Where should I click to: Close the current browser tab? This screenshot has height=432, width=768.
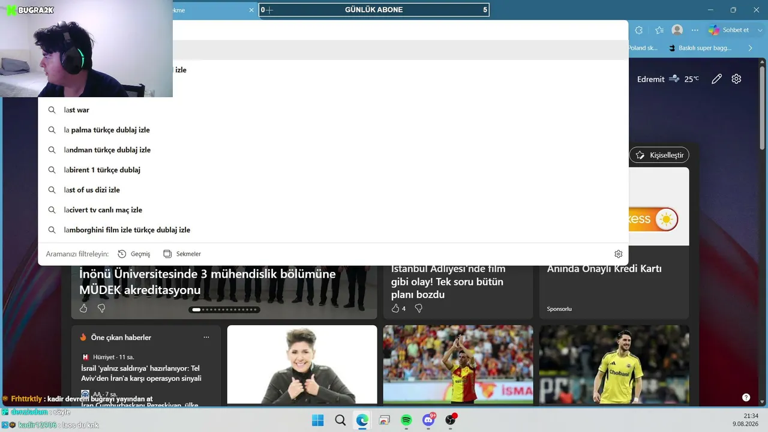[251, 10]
